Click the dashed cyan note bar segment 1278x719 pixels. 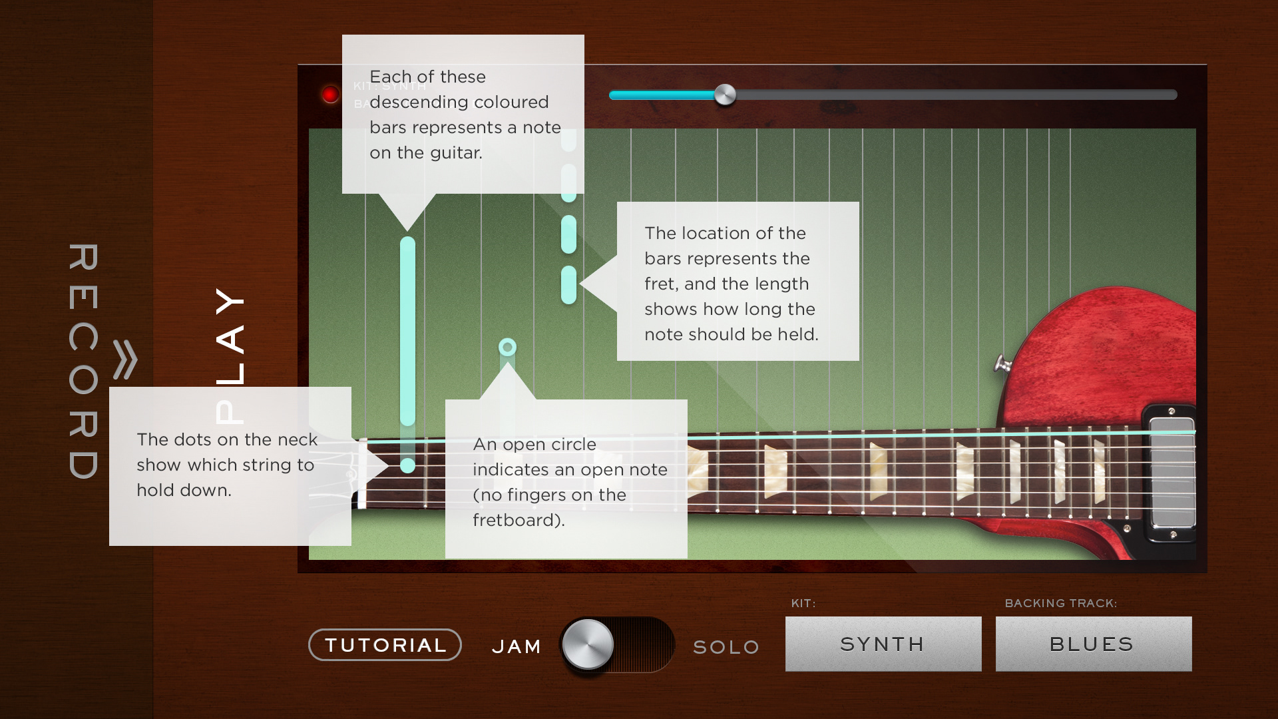[x=568, y=234]
